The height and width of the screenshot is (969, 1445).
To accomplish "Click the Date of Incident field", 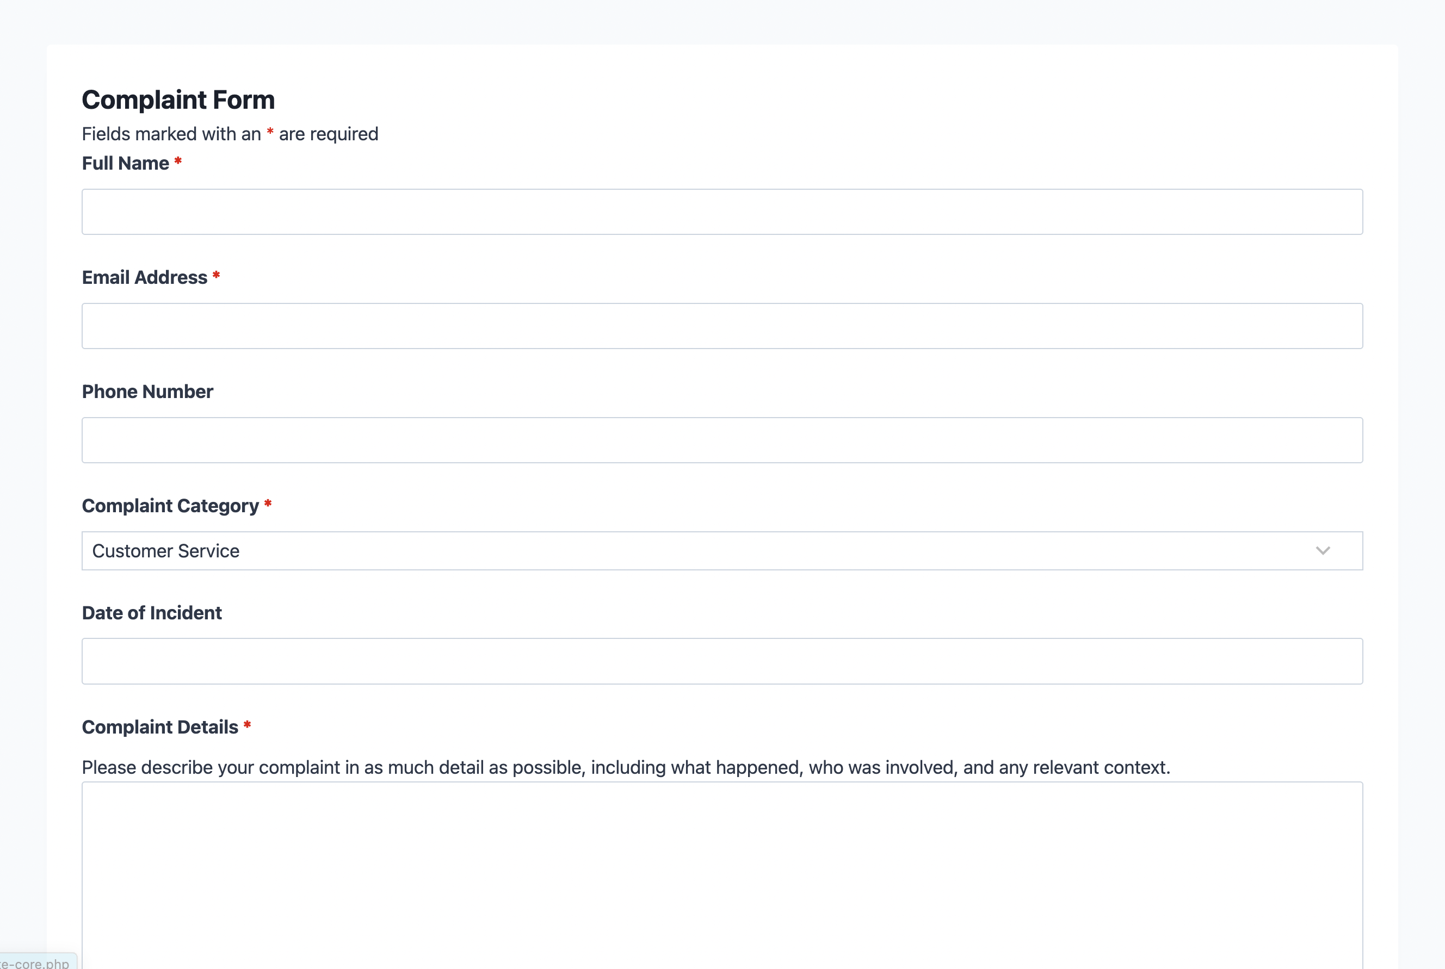I will pos(722,661).
